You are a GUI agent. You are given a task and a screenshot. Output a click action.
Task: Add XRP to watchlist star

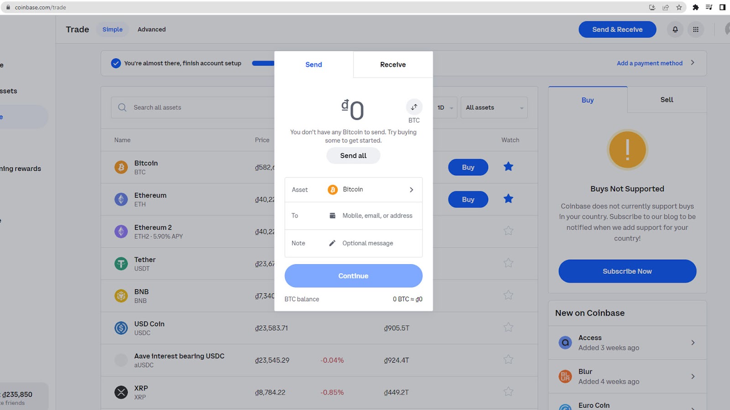508,391
